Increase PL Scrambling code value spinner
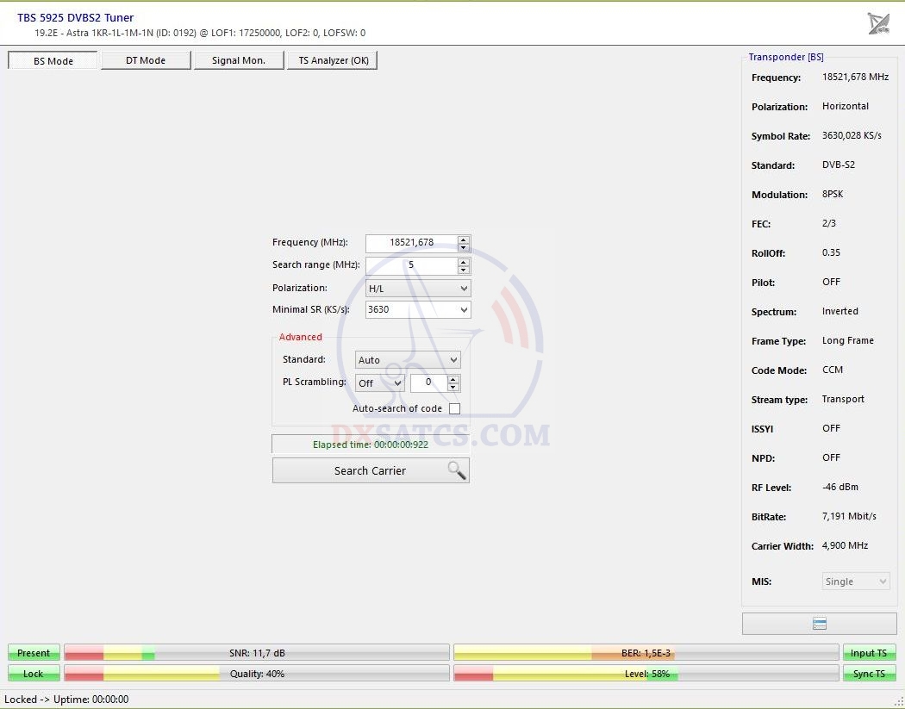 pyautogui.click(x=454, y=378)
